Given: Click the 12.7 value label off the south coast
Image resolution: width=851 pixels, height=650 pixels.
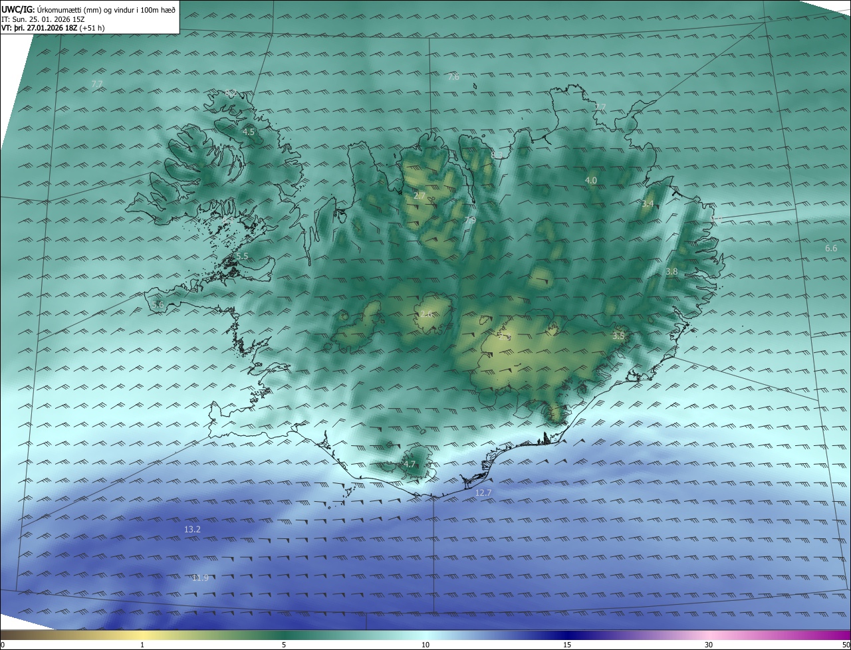Looking at the screenshot, I should (x=483, y=492).
